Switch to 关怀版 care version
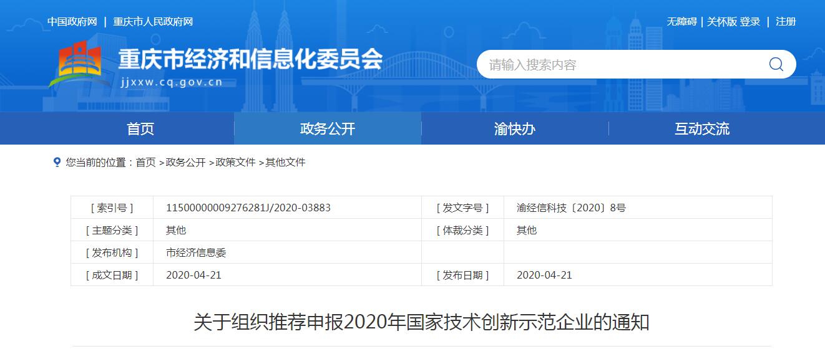 pos(721,22)
